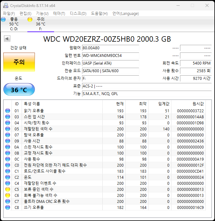Open the 언어(Language) menu
This screenshot has height=221, width=215.
[126, 14]
